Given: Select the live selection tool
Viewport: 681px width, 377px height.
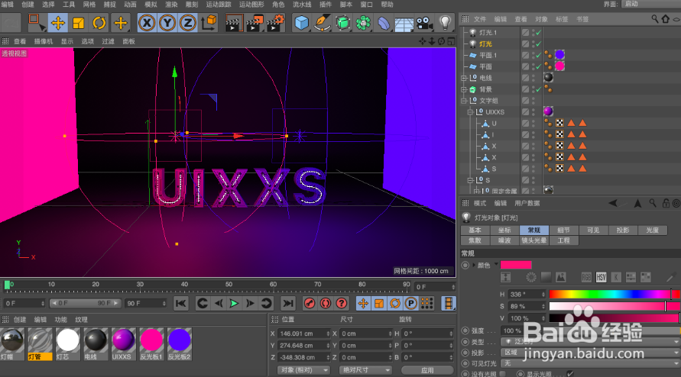Looking at the screenshot, I should coord(37,23).
